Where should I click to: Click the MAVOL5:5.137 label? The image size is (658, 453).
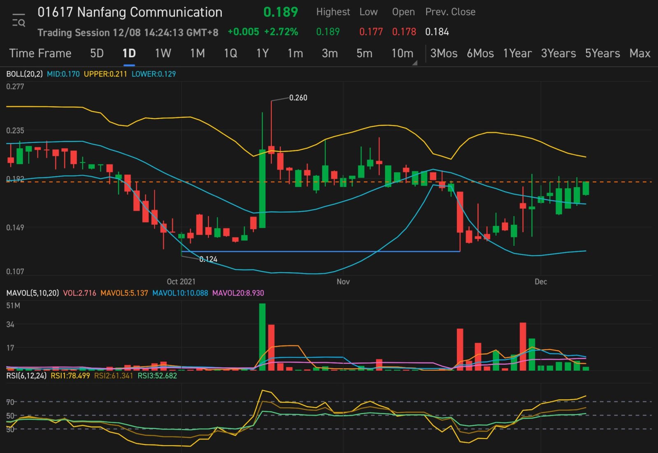[124, 293]
